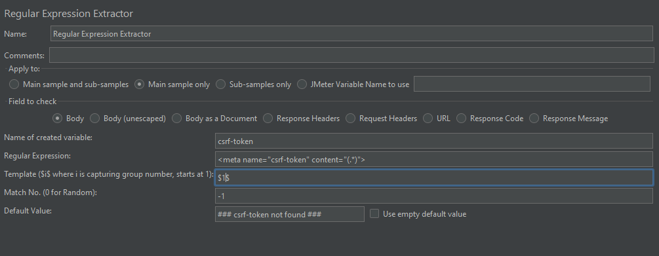Click the JMeter Variable Name text box
659x256 pixels.
532,84
